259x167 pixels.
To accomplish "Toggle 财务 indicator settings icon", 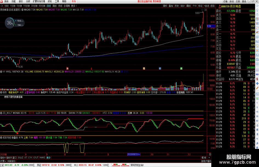I will [1, 92].
